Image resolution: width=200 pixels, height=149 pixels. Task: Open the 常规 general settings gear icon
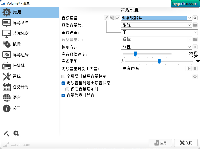click(6, 12)
